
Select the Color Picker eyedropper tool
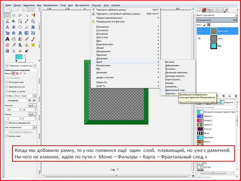27,21
